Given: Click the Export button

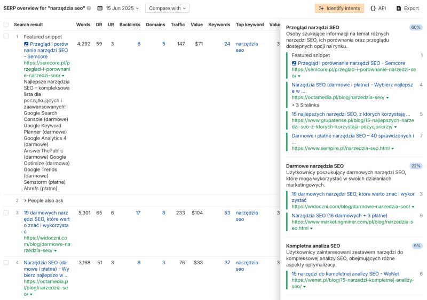Looking at the screenshot, I should coord(408,8).
